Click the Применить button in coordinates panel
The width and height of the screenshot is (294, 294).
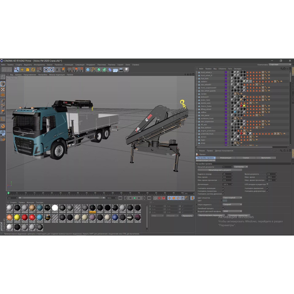point(187,216)
